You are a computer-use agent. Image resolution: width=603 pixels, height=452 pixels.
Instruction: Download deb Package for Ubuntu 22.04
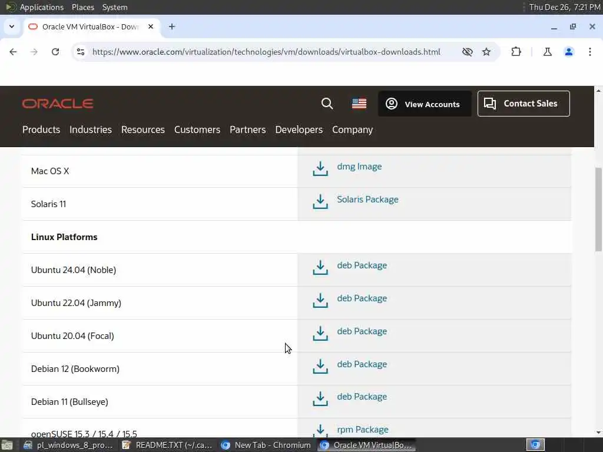pos(362,298)
